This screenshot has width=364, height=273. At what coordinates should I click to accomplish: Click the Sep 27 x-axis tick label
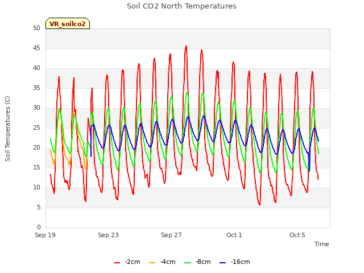(171, 235)
